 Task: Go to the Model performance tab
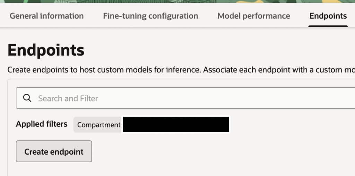point(254,16)
